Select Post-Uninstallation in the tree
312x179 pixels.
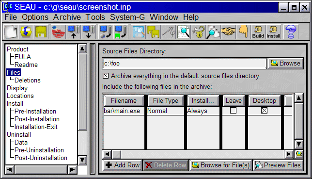pos(41,158)
